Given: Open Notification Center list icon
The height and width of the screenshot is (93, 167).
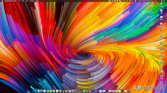Looking at the screenshot, I should click(x=164, y=1).
